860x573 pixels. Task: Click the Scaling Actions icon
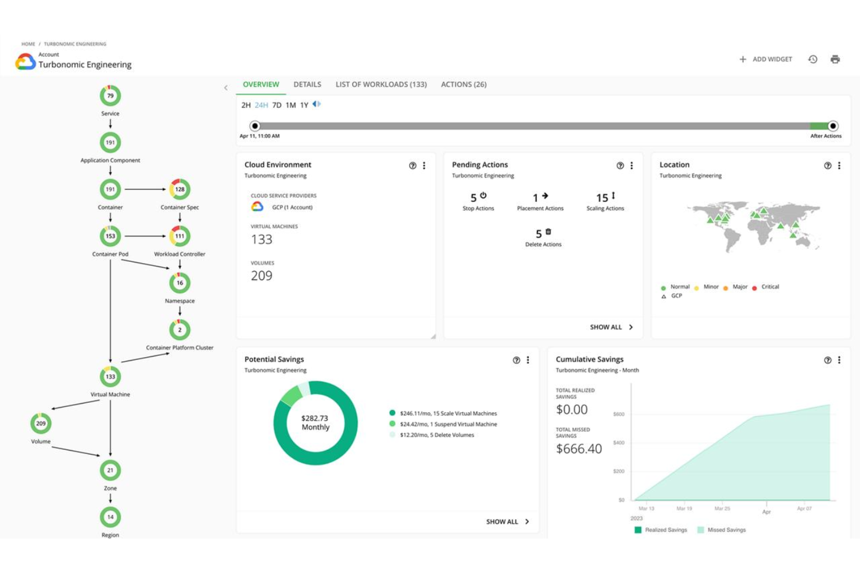(x=613, y=196)
